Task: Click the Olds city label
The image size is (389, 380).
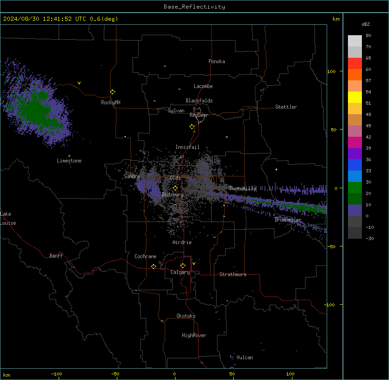Action: [x=175, y=178]
